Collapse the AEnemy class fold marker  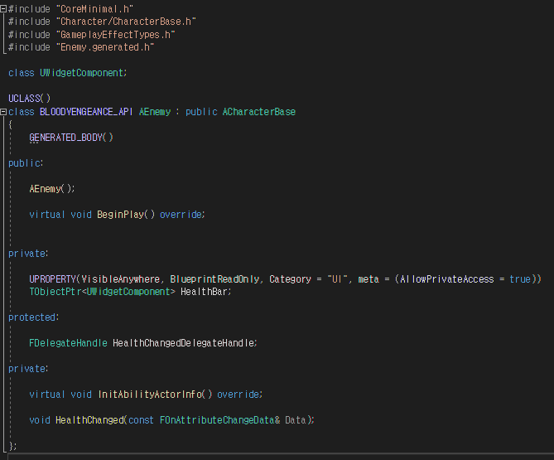click(x=3, y=112)
